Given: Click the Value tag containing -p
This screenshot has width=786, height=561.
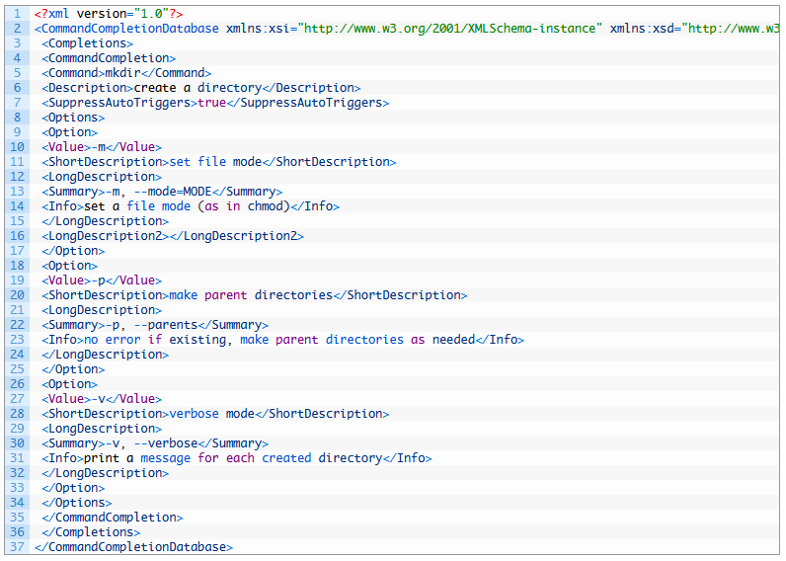Looking at the screenshot, I should coord(102,280).
